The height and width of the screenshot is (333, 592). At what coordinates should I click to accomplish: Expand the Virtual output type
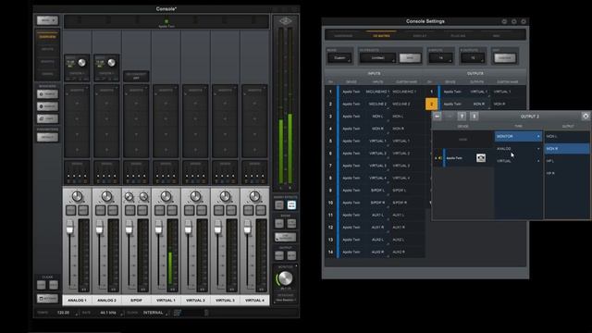[x=518, y=161]
